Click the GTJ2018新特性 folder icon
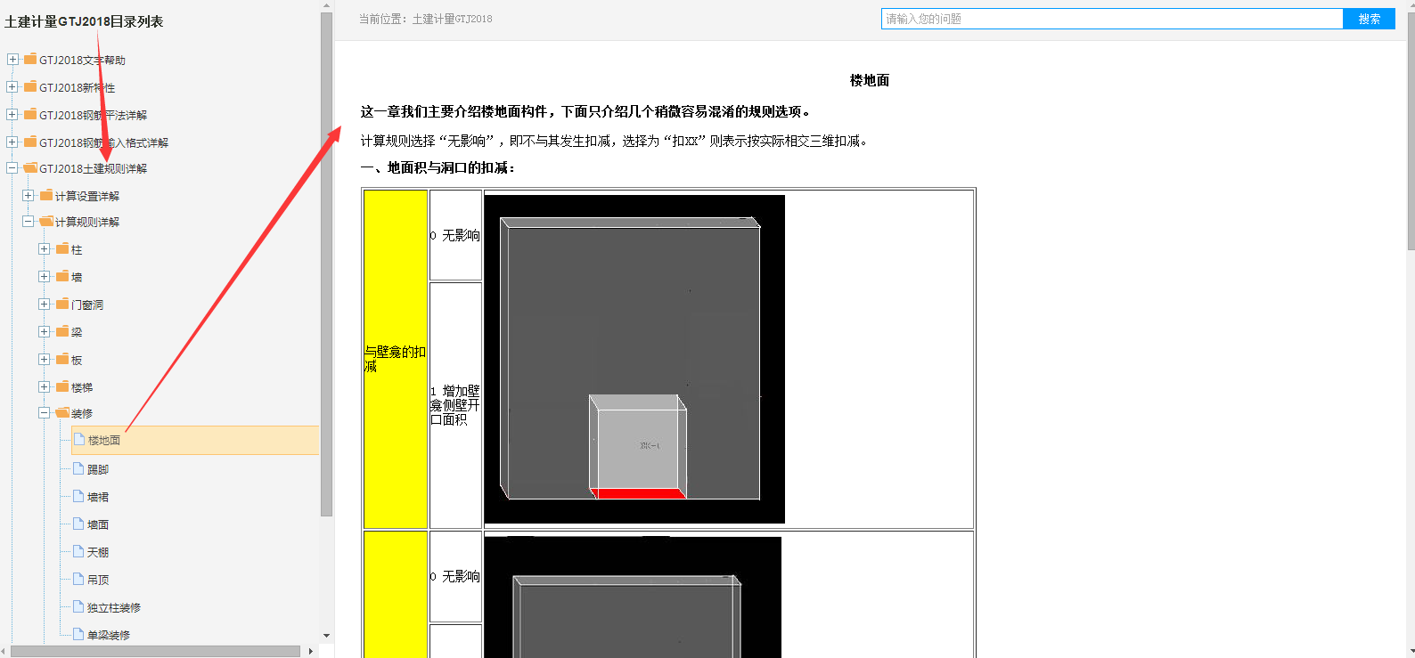 click(x=30, y=87)
